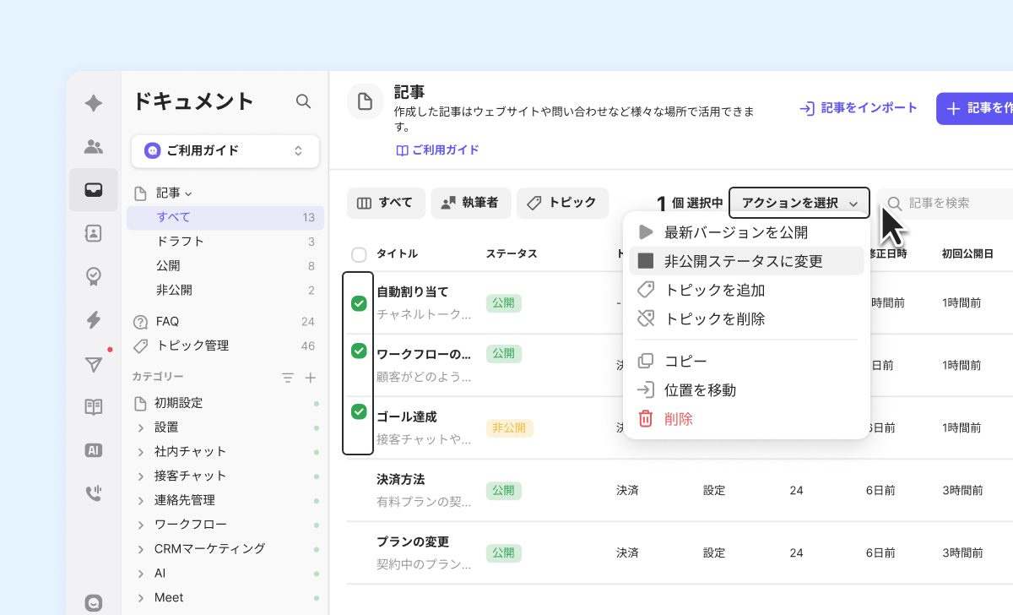
Task: Open the ご利用ガイド space selector dropdown
Action: [225, 151]
